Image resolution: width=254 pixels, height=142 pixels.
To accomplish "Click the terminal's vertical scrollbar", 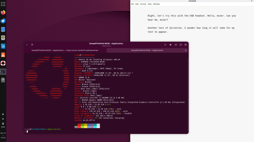I will (x=188, y=95).
